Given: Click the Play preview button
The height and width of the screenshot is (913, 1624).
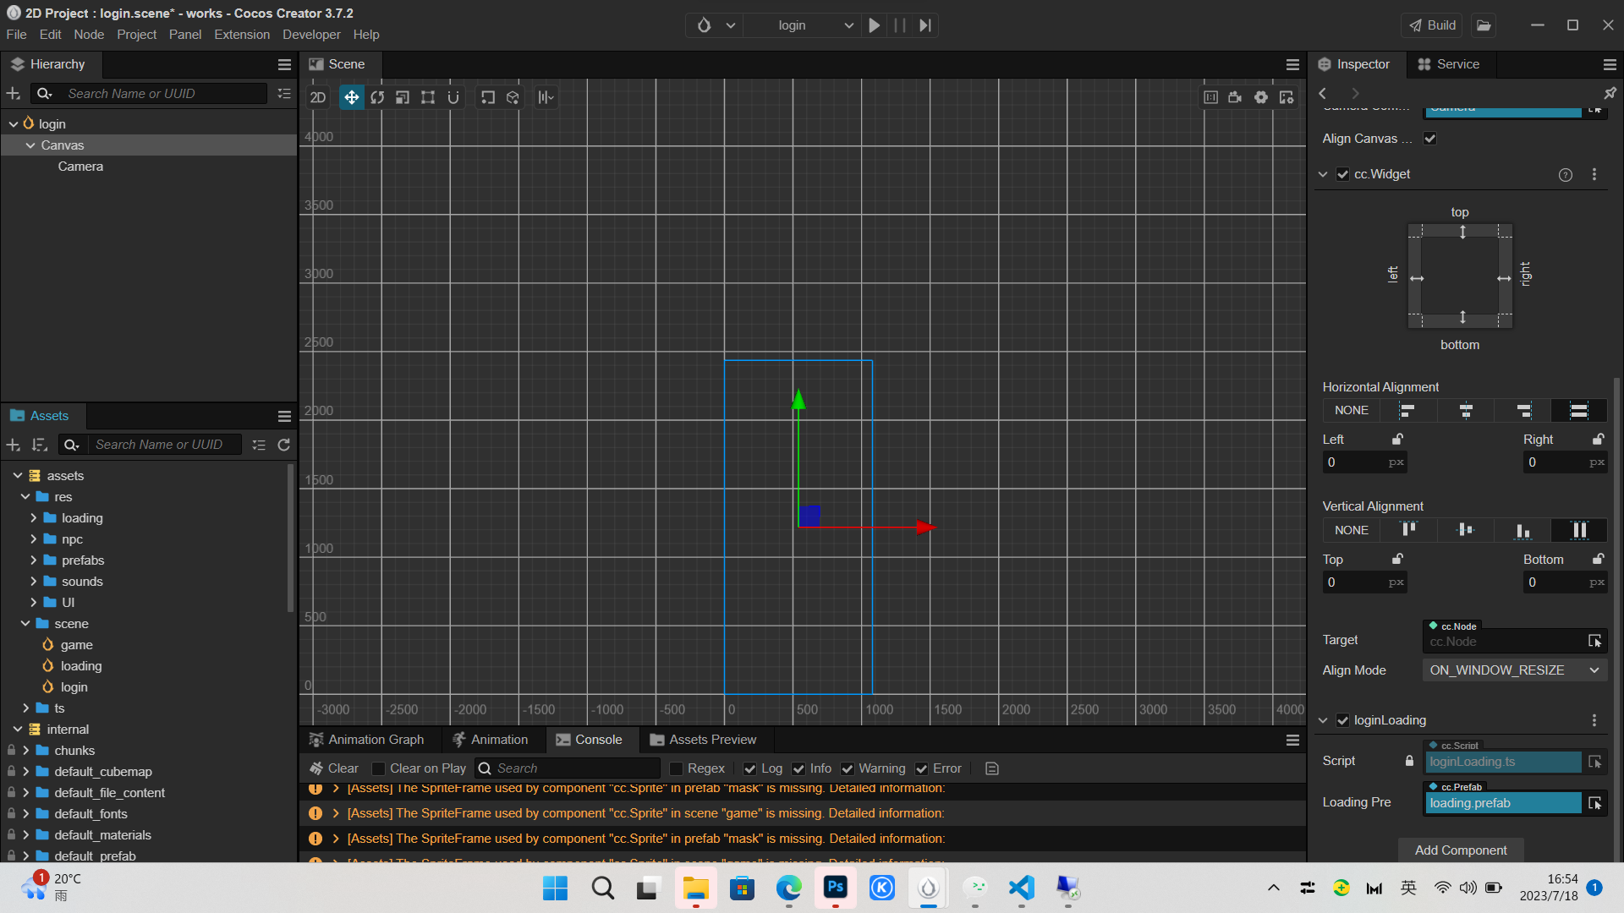Looking at the screenshot, I should [x=875, y=25].
